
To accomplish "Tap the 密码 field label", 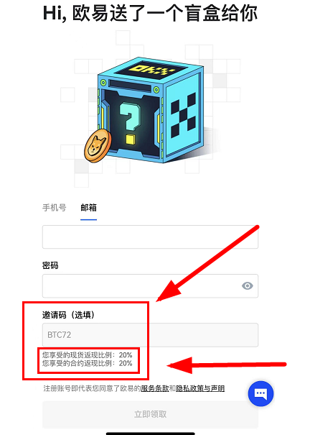I will (x=50, y=265).
